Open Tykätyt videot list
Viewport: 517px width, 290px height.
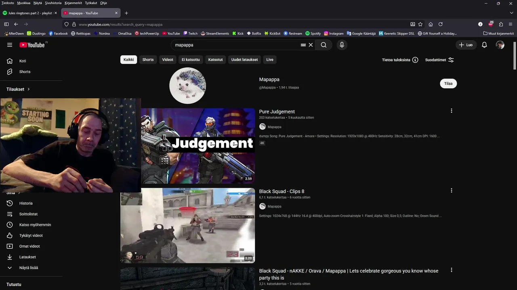(x=31, y=236)
